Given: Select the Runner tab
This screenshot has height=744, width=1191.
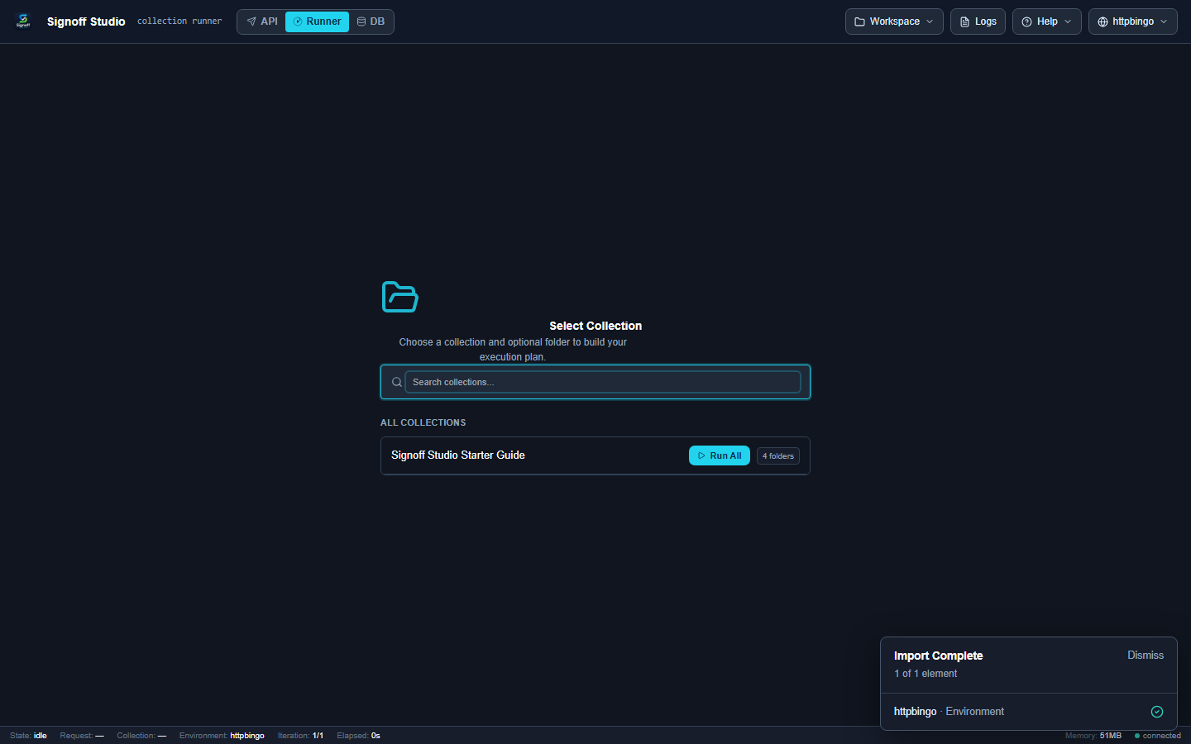Looking at the screenshot, I should [317, 21].
